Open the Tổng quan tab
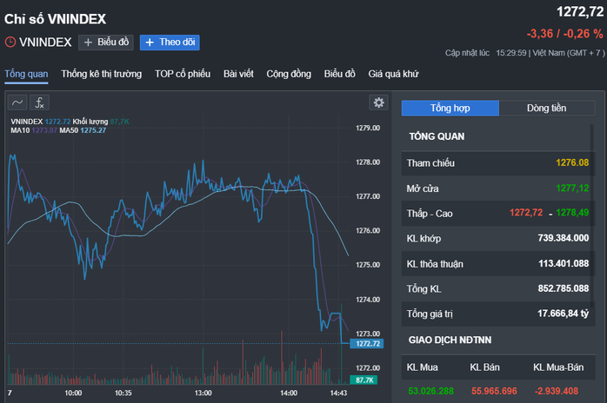Screen dimensions: 607x403 pos(26,74)
